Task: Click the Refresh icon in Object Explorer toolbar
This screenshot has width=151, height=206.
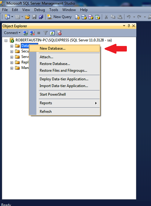Action: [x=52, y=33]
